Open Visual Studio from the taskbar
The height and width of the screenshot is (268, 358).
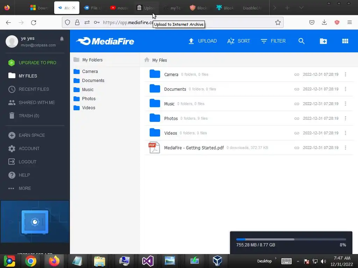click(148, 261)
